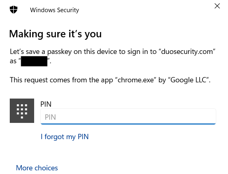Click the Windows Security shield icon

click(x=13, y=10)
